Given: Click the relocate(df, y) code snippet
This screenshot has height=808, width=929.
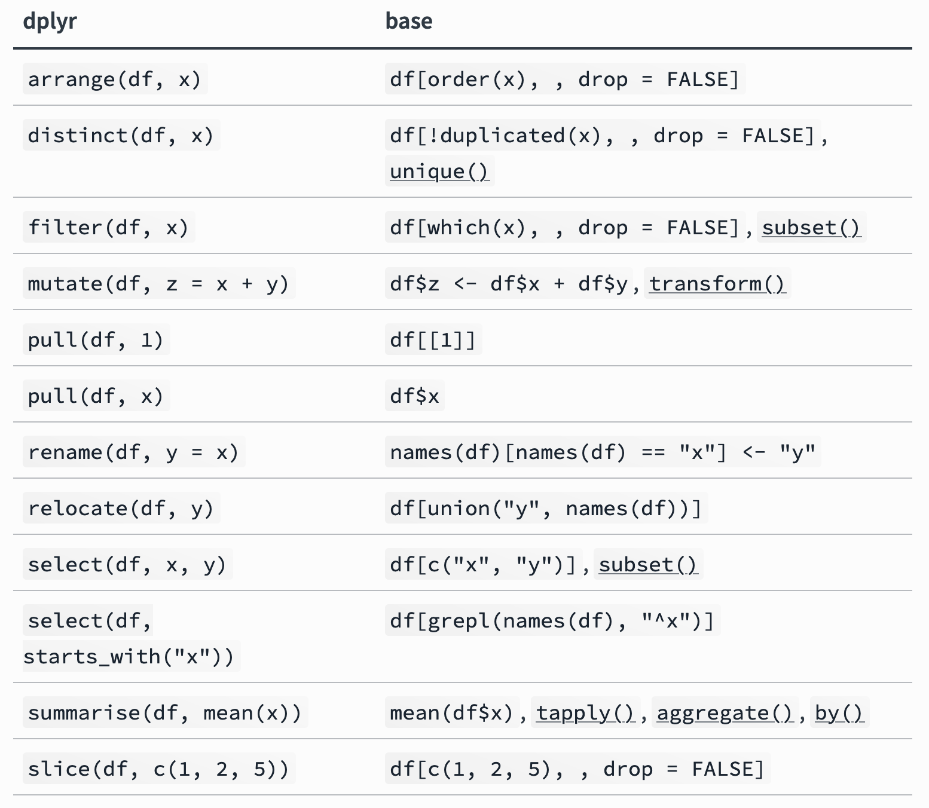Looking at the screenshot, I should (x=121, y=509).
